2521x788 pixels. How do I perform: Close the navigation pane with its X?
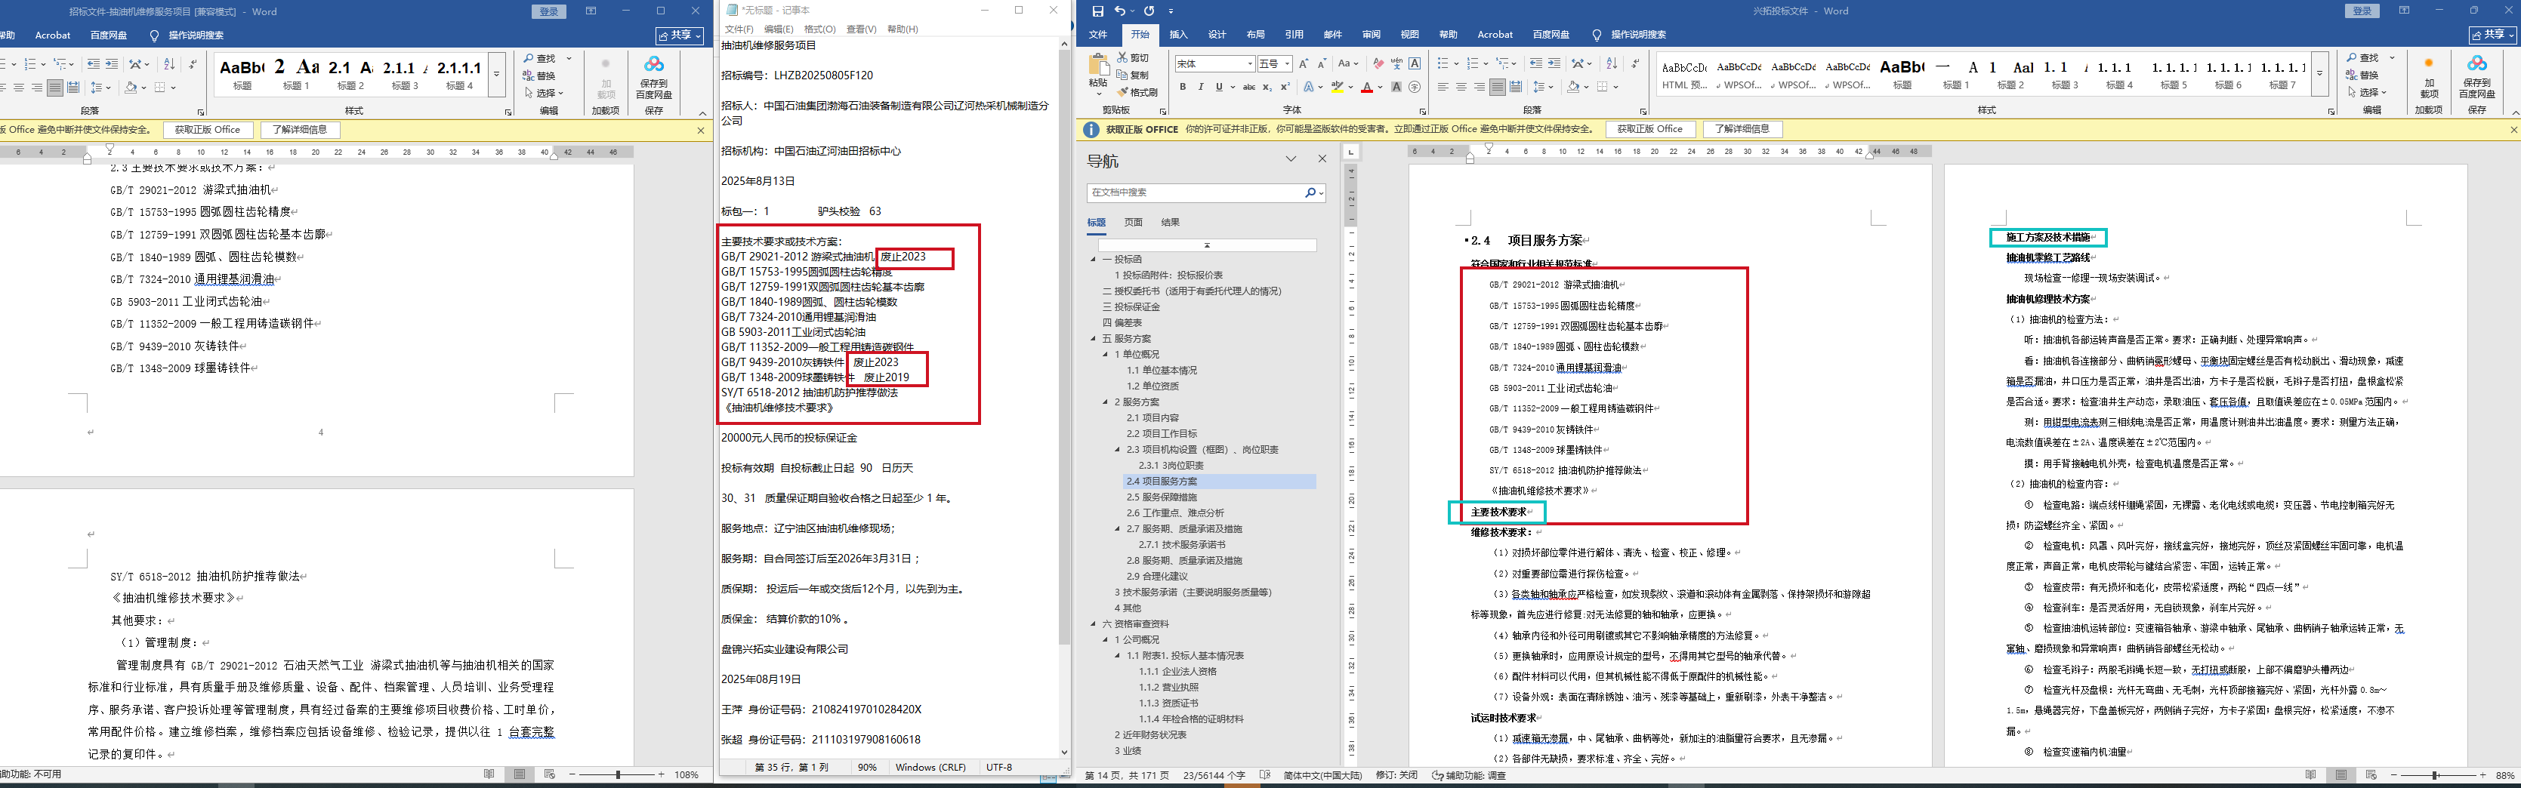pyautogui.click(x=1322, y=159)
